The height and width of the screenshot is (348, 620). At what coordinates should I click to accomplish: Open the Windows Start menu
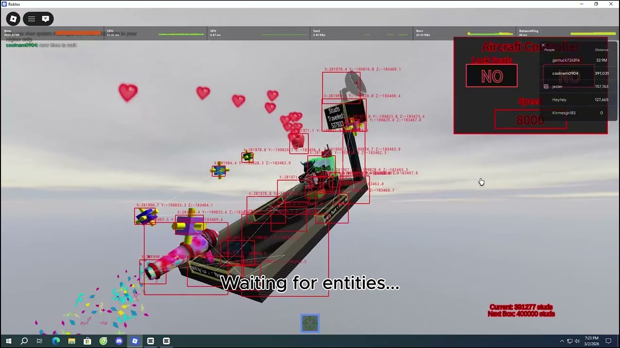click(x=8, y=341)
